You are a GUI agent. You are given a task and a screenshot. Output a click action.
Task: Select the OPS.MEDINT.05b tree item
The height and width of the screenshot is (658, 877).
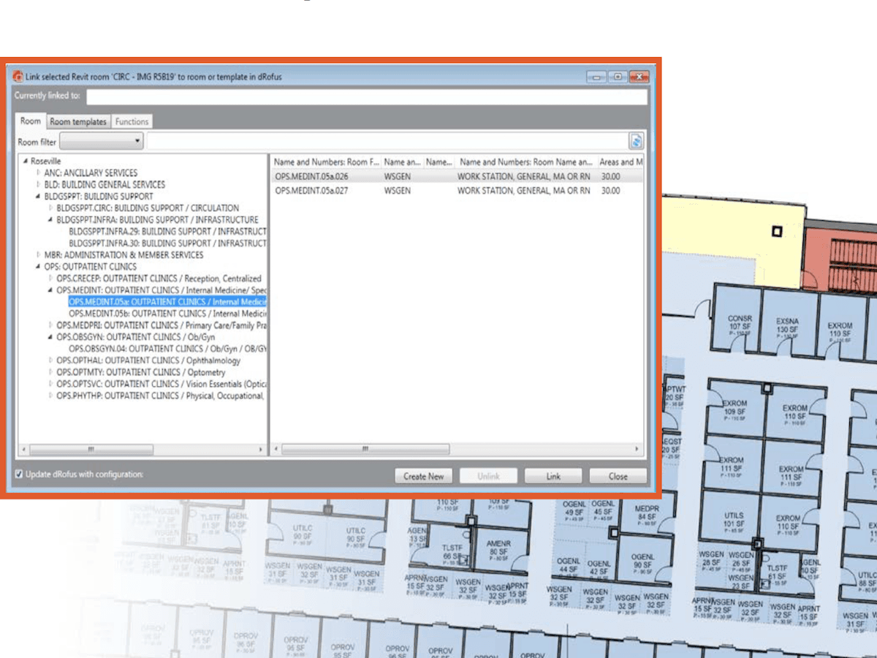coord(167,313)
